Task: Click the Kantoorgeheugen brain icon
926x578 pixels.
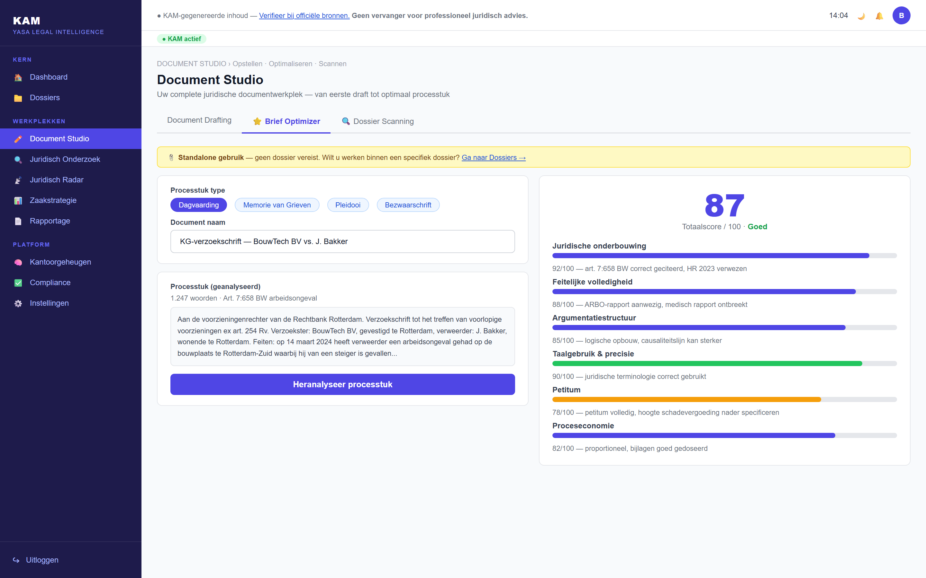Action: [x=18, y=263]
